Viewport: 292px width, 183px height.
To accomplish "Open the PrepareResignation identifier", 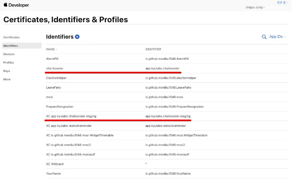I will pos(59,106).
